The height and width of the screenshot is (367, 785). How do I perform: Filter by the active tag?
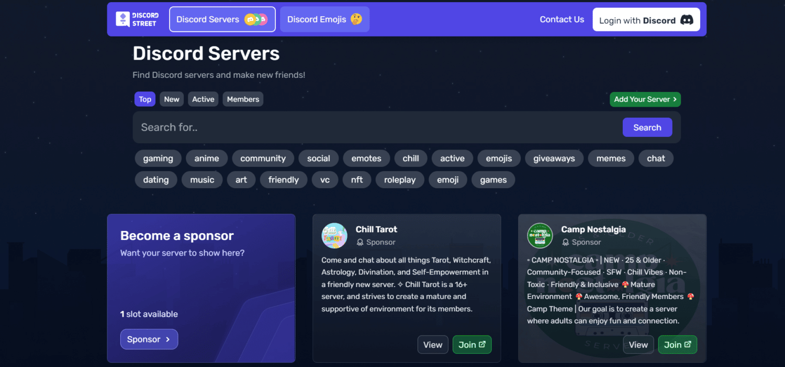452,158
